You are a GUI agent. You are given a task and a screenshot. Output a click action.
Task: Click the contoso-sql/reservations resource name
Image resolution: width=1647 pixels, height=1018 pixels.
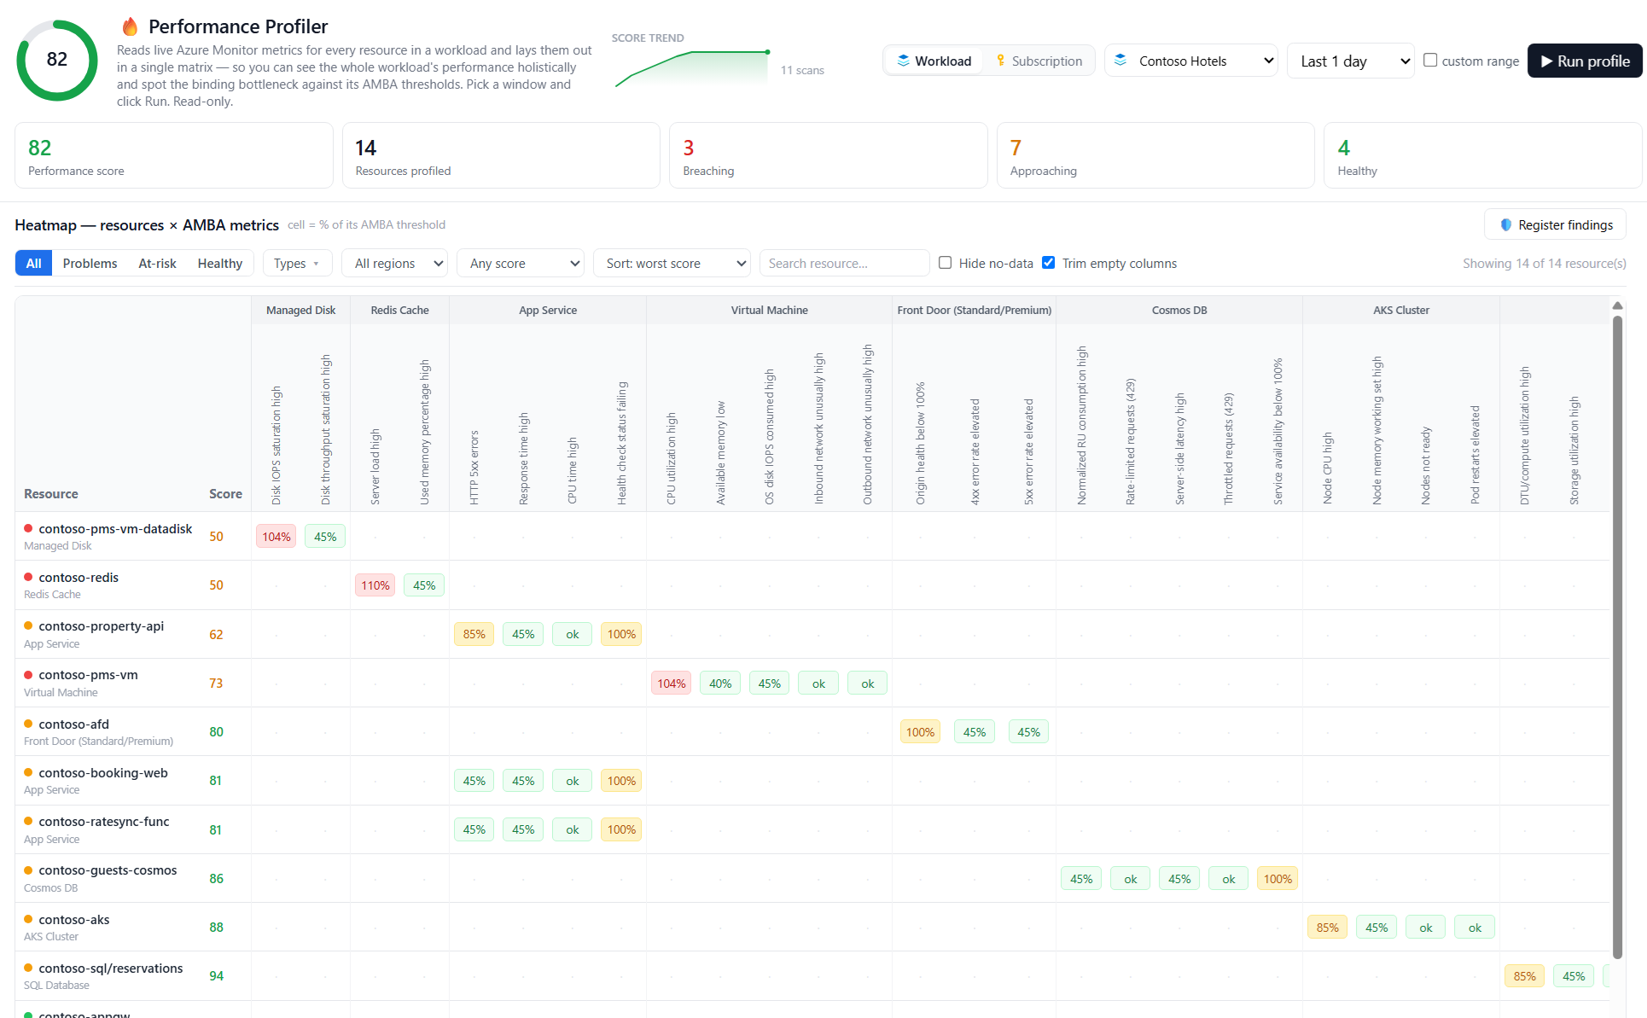111,968
